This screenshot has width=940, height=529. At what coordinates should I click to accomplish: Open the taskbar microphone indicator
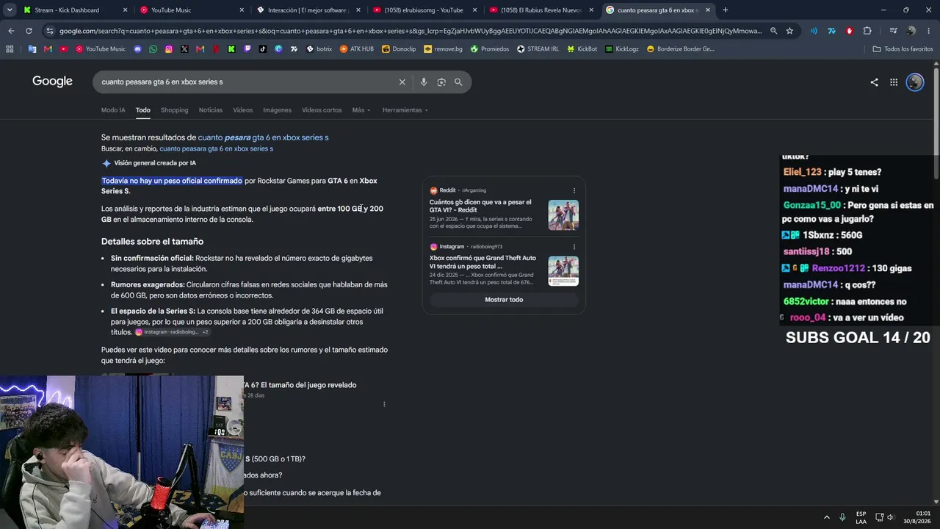842,517
